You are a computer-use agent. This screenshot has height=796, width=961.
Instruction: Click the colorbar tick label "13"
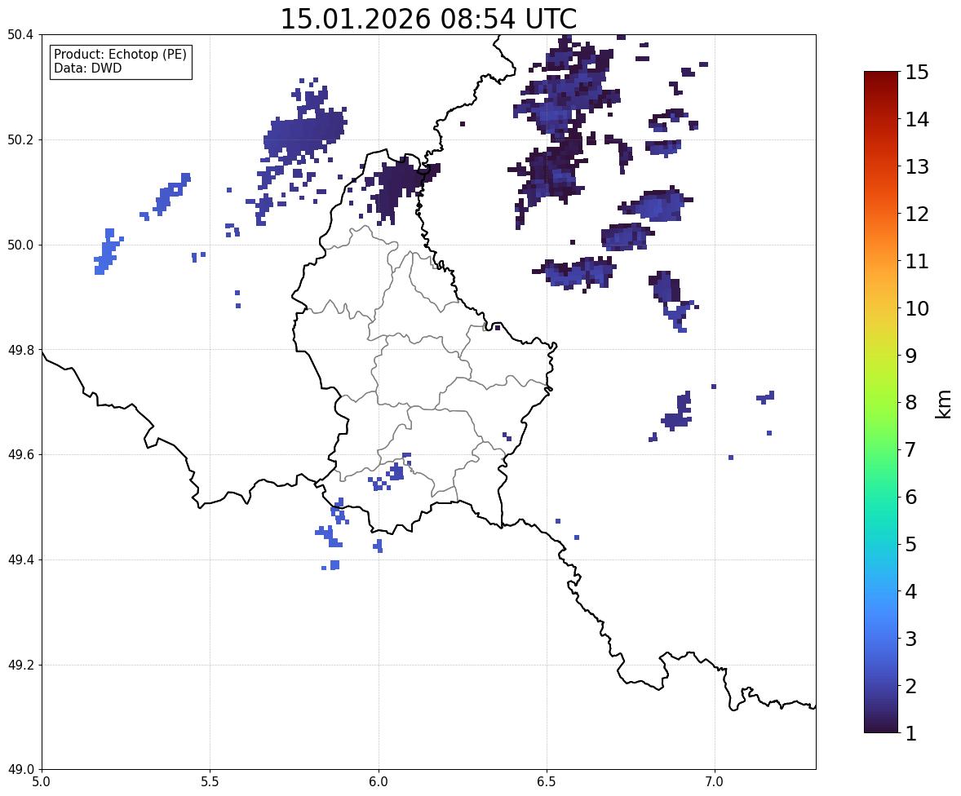(917, 166)
